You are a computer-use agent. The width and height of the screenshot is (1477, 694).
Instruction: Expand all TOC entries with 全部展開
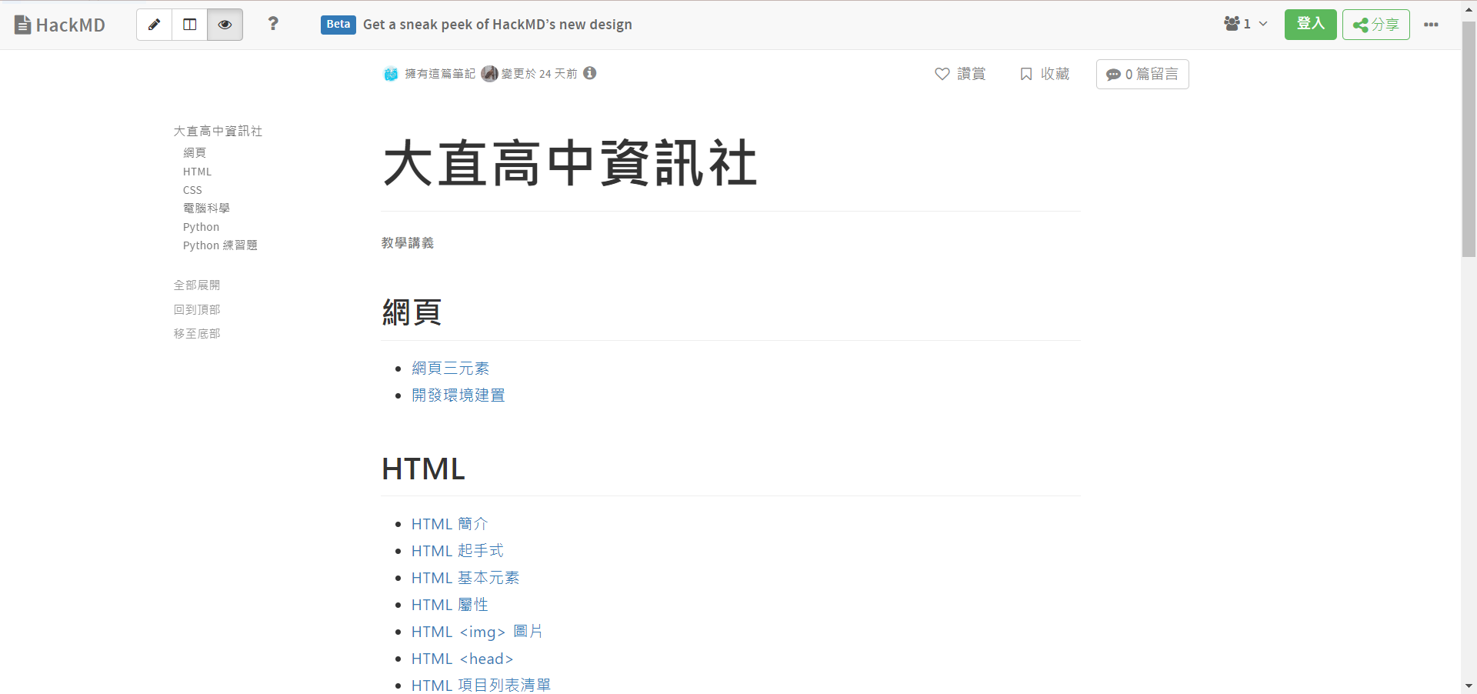coord(197,285)
